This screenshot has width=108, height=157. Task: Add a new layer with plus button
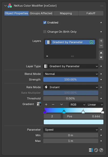pyautogui.click(x=101, y=41)
